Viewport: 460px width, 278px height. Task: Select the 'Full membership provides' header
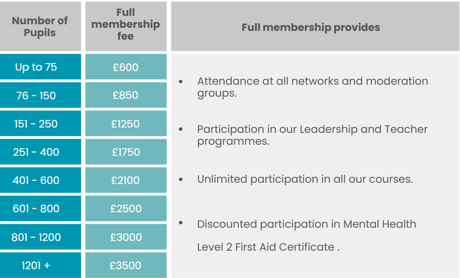pyautogui.click(x=311, y=27)
